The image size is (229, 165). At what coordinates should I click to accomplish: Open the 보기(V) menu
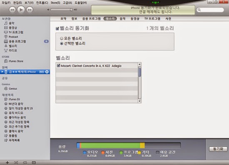coord(29,3)
